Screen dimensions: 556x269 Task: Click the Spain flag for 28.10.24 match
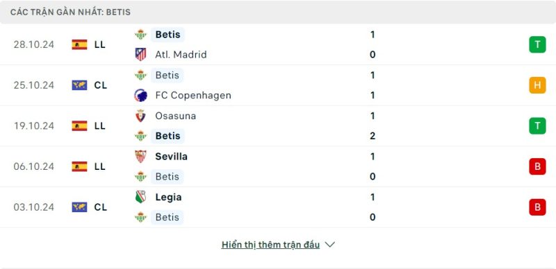[79, 44]
